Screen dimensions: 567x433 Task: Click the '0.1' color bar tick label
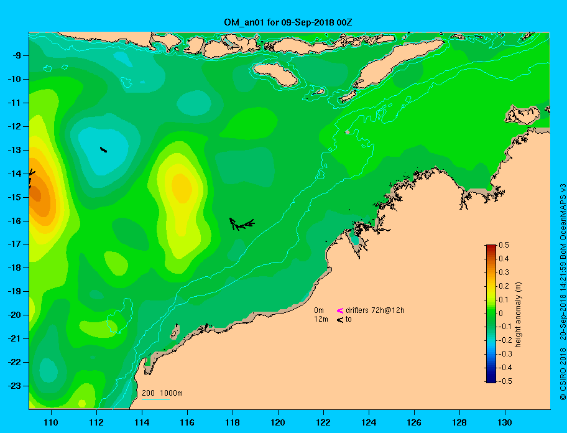504,300
